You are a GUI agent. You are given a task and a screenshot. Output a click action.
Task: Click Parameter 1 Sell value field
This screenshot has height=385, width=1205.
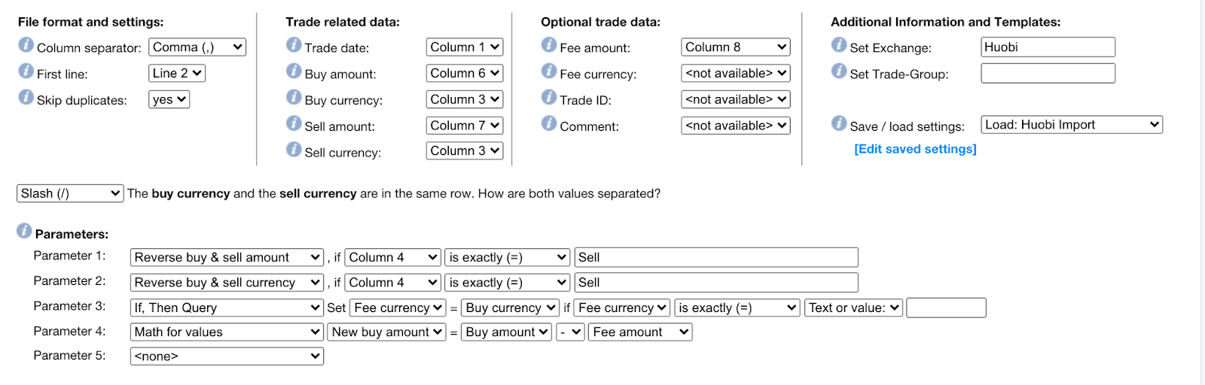pos(715,258)
